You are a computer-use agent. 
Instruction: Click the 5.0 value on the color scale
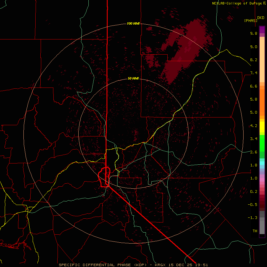pos(254,112)
